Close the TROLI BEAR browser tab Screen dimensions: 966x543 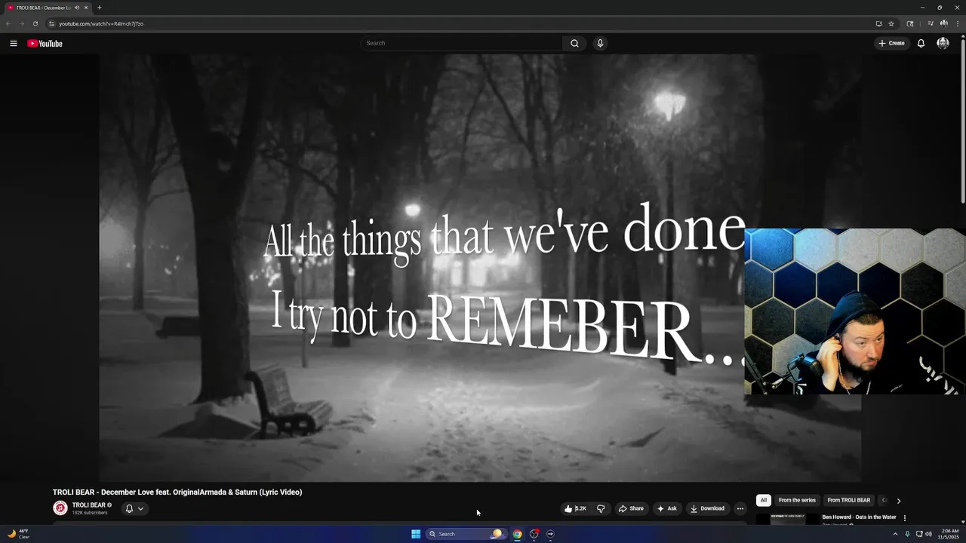[x=86, y=8]
